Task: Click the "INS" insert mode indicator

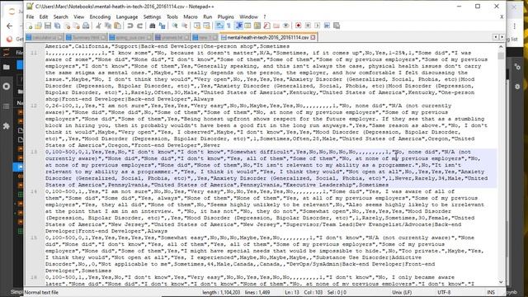Action: click(491, 292)
